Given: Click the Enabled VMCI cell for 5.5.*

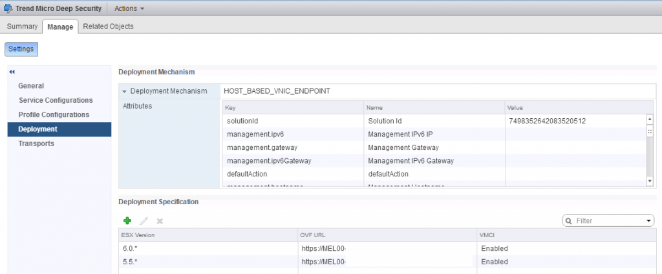Looking at the screenshot, I should click(566, 262).
